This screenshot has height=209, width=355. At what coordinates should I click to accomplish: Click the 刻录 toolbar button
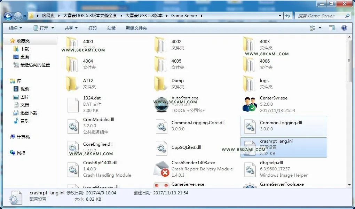click(111, 28)
